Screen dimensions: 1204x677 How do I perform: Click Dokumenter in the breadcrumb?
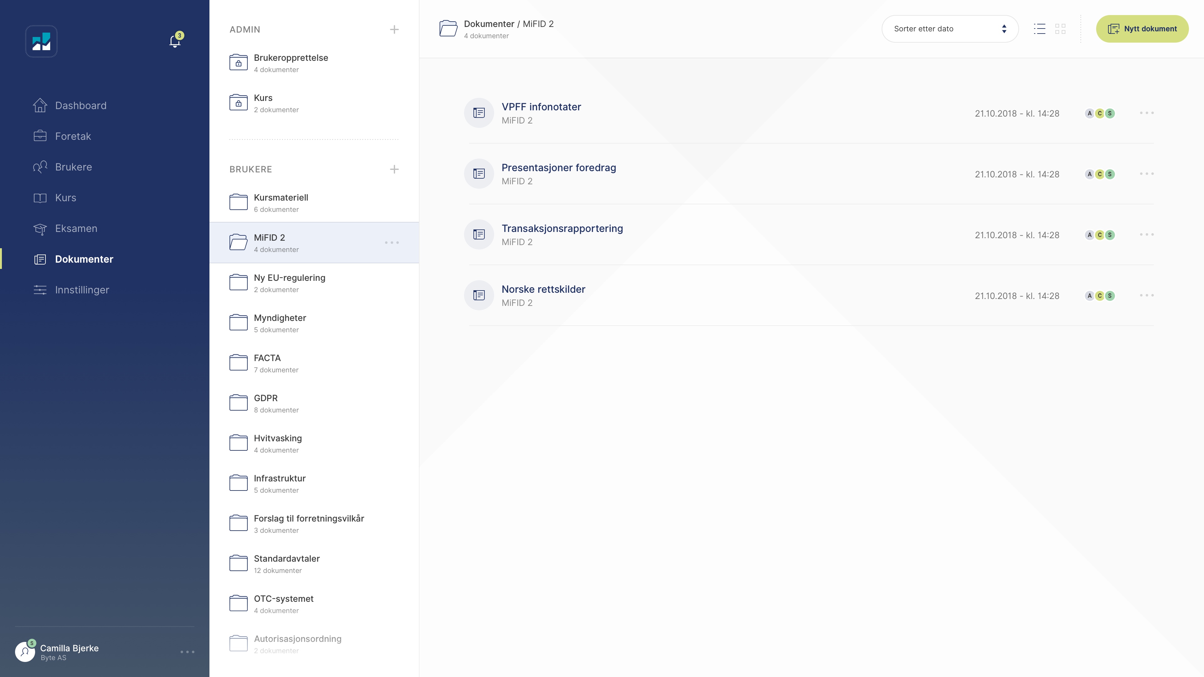click(489, 24)
